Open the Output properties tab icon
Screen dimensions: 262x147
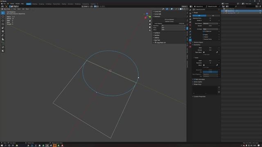[x=190, y=16]
